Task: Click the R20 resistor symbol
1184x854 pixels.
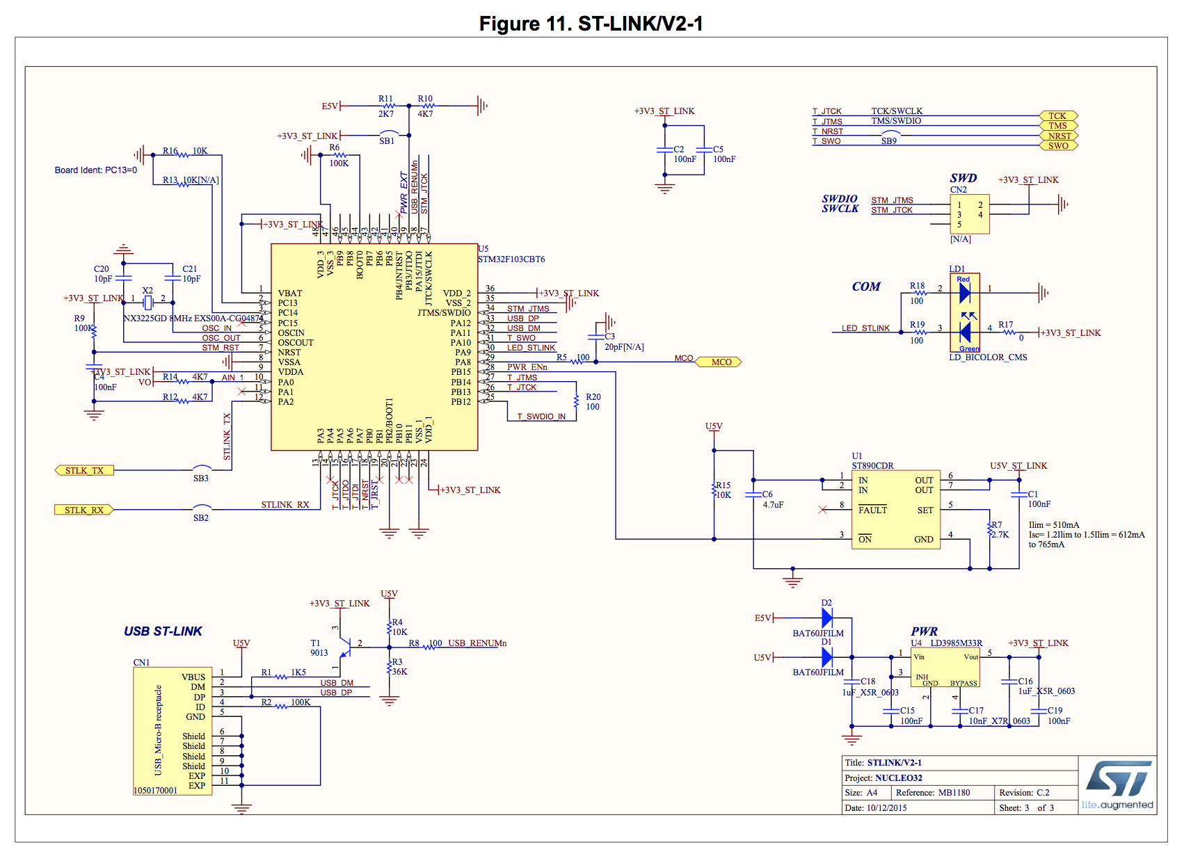Action: [x=576, y=401]
